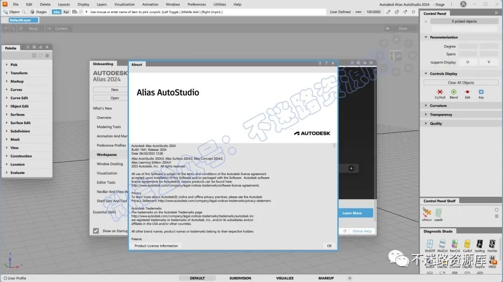Screen dimensions: 503x282
Task: Click the Stages cube icon
Action: [x=32, y=12]
